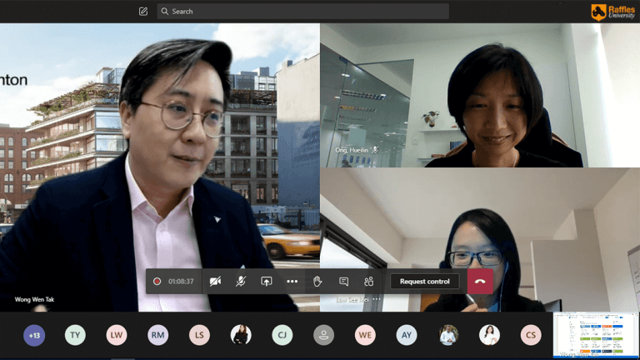Click the Raffles University logo
The image size is (640, 360).
pyautogui.click(x=612, y=12)
